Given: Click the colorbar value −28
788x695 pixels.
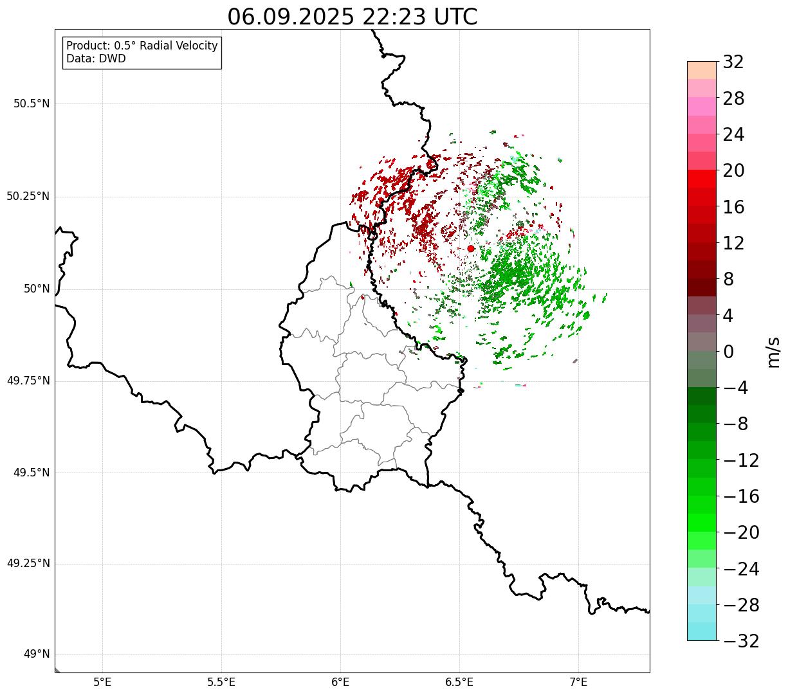Looking at the screenshot, I should [741, 605].
